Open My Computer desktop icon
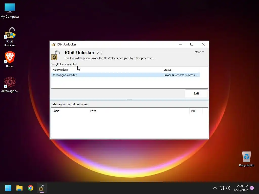259x194 pixels. tap(10, 10)
